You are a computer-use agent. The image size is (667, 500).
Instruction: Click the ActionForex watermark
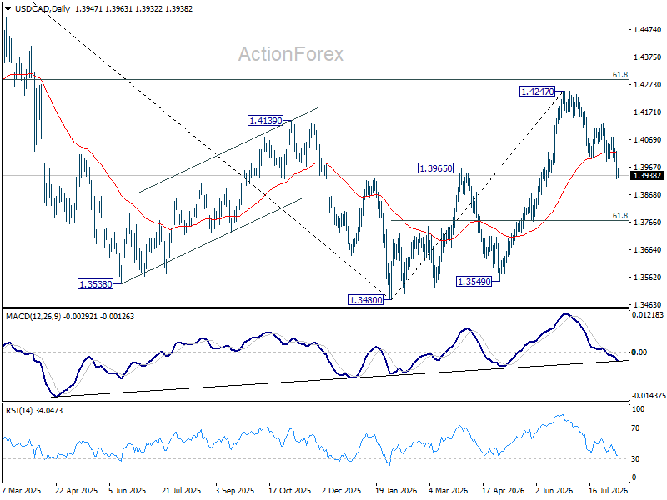[x=291, y=54]
